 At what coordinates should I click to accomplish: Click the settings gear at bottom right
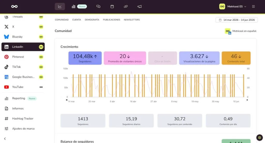259,137
